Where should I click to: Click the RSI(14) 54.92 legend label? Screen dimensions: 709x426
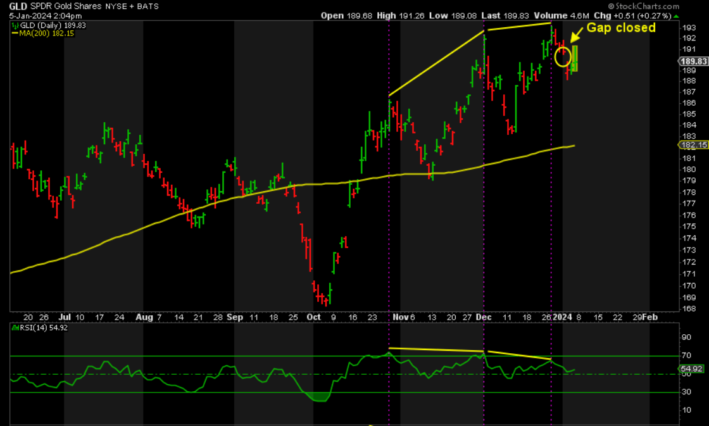tap(44, 328)
